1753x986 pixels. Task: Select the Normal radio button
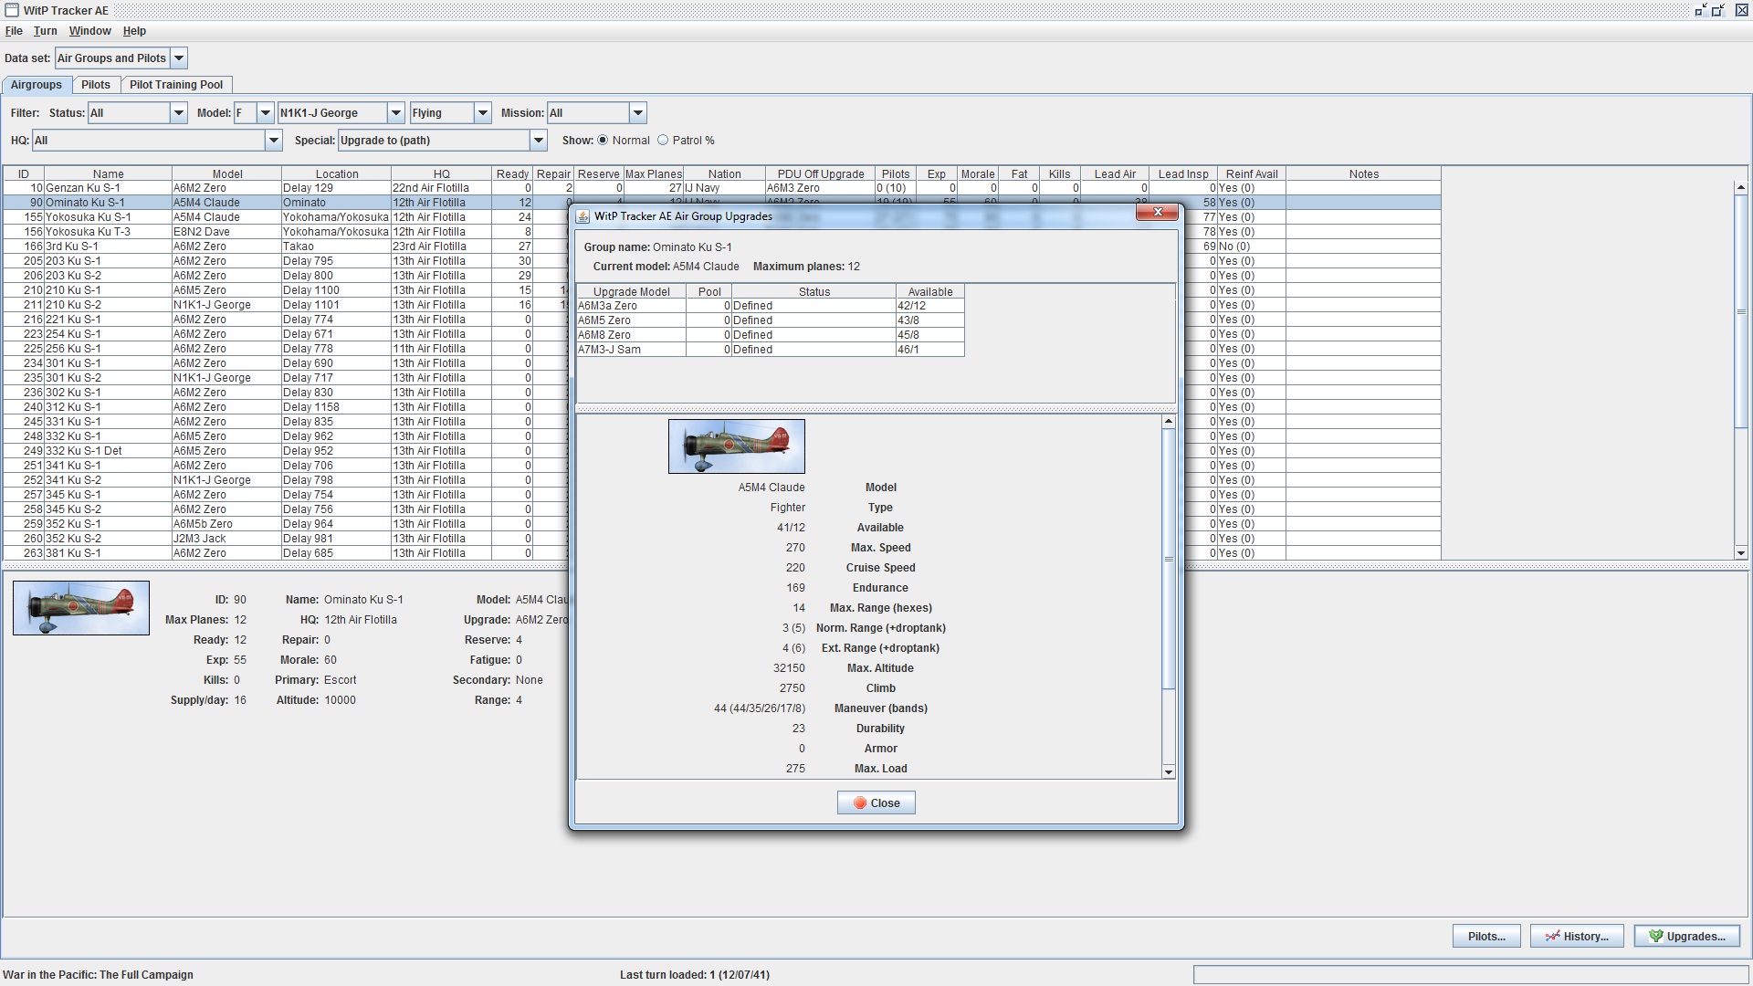point(603,141)
